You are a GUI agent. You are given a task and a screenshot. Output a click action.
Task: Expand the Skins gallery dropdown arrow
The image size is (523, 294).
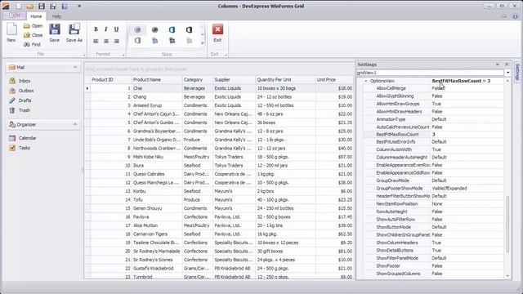(x=202, y=43)
